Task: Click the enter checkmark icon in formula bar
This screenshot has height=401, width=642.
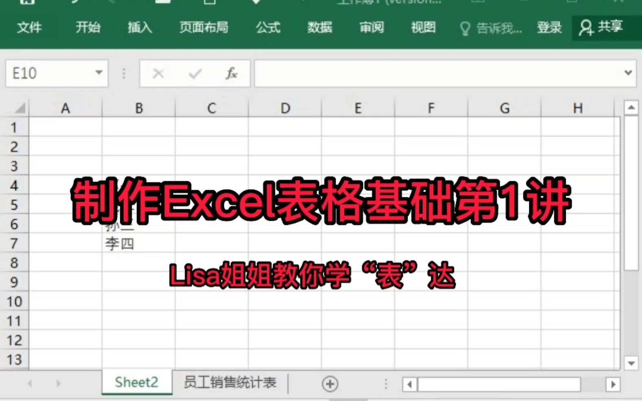Action: [x=195, y=73]
